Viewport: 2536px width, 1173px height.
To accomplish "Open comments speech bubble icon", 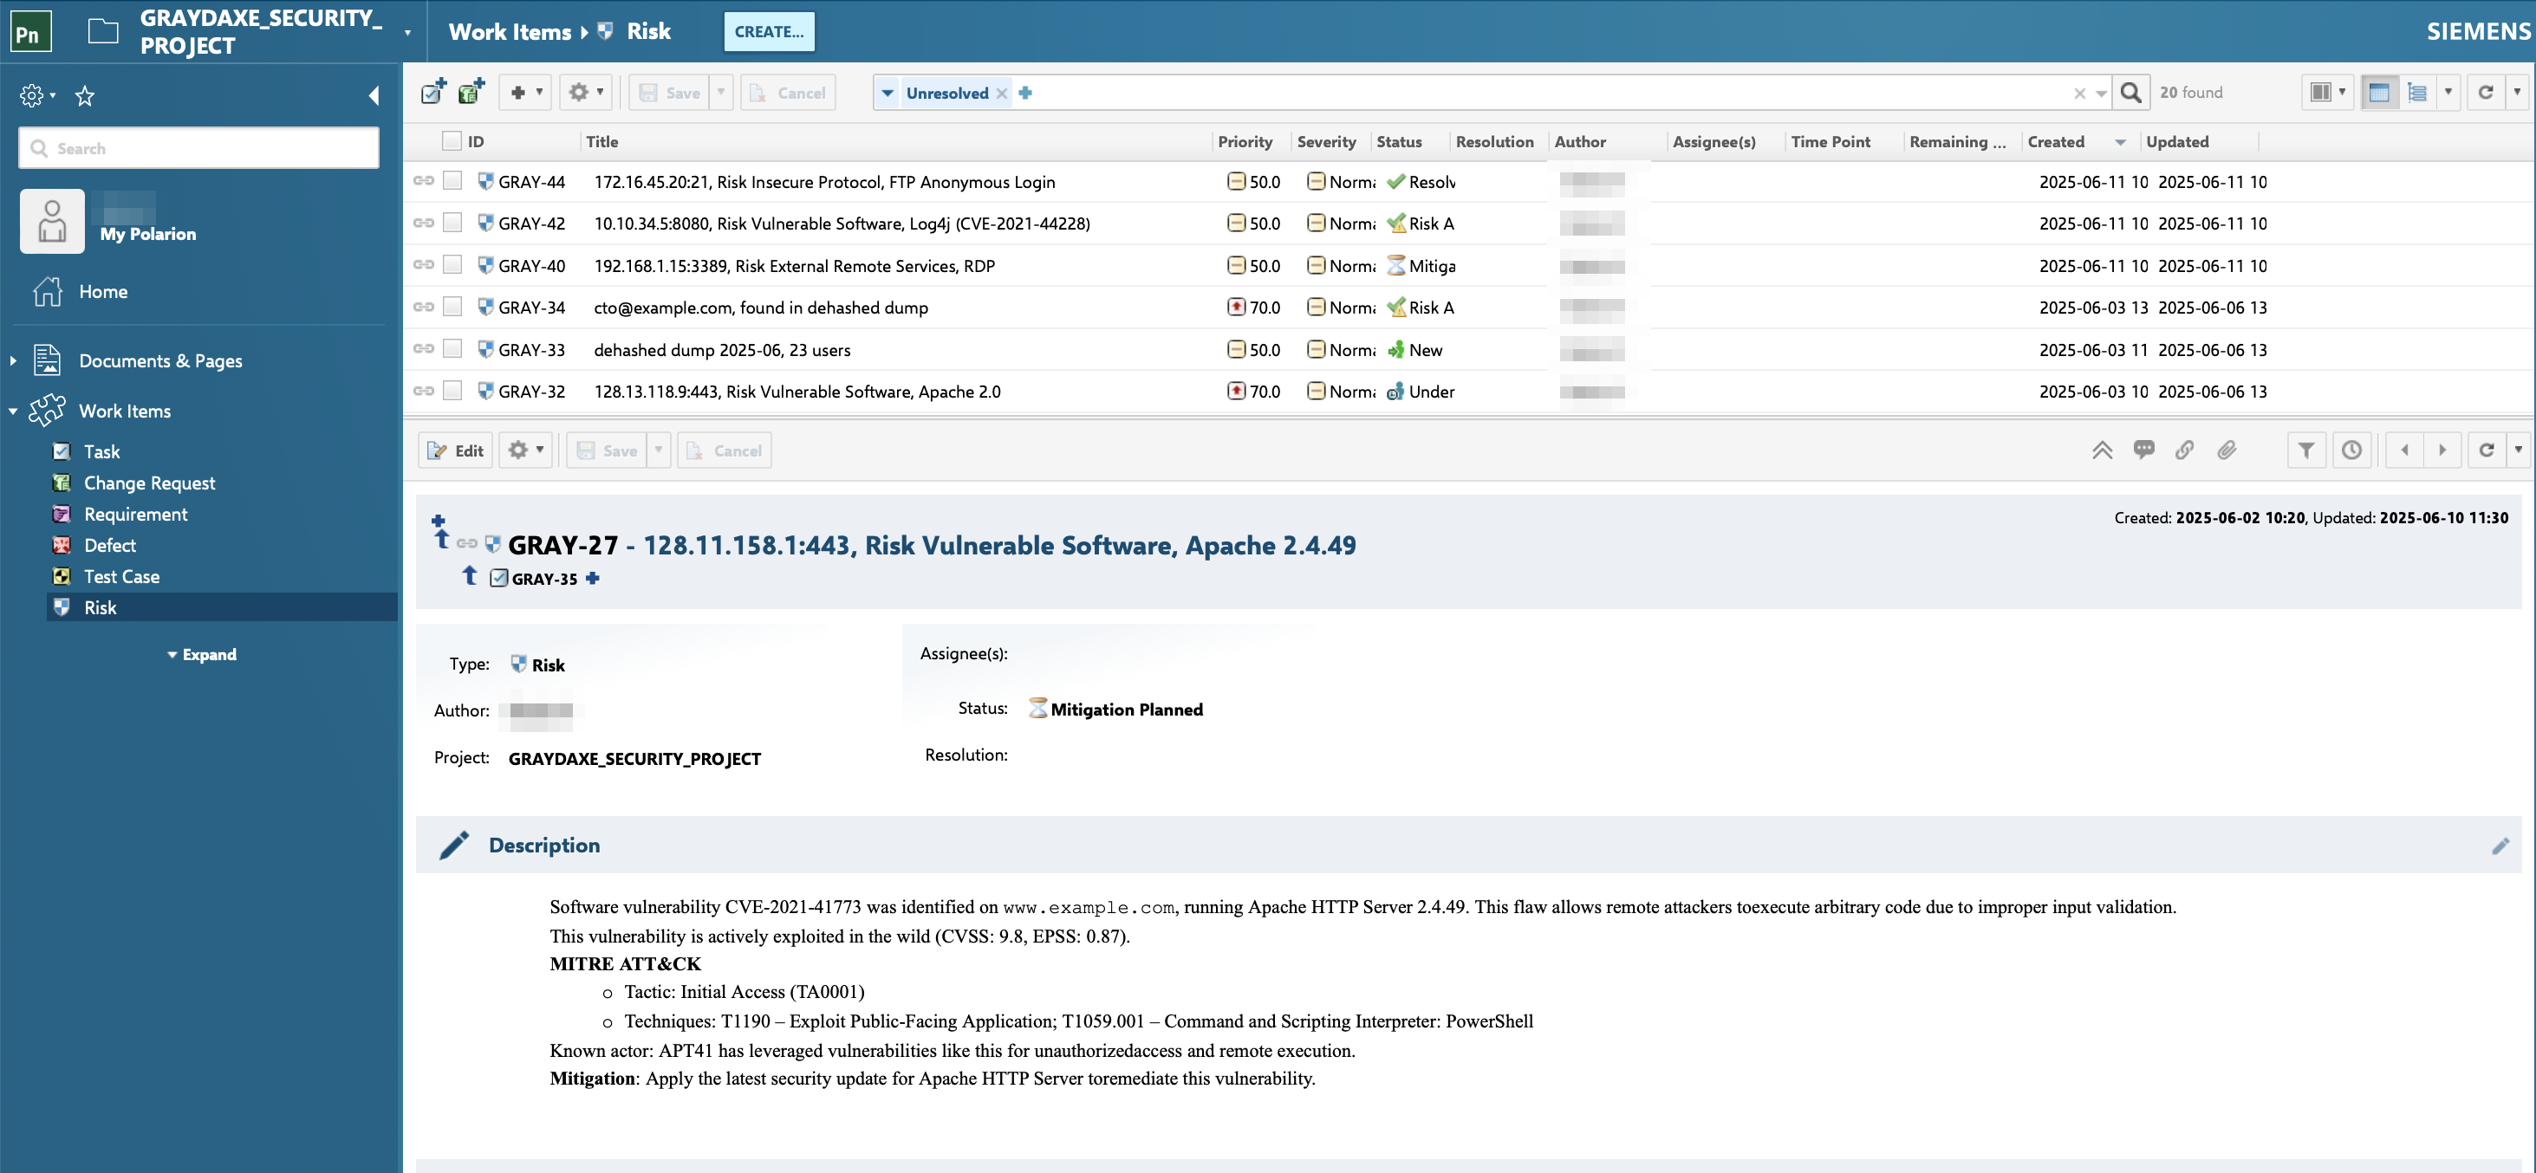I will point(2143,450).
